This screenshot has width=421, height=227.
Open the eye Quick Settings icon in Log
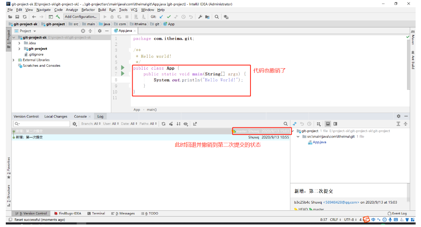tap(186, 124)
